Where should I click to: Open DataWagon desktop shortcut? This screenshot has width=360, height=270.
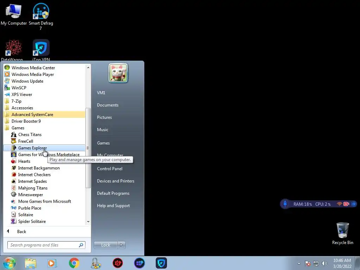(13, 50)
